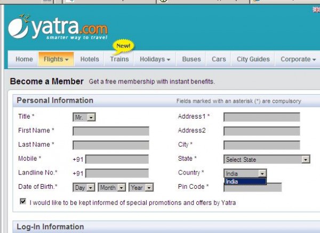Open the Buses page

click(191, 59)
